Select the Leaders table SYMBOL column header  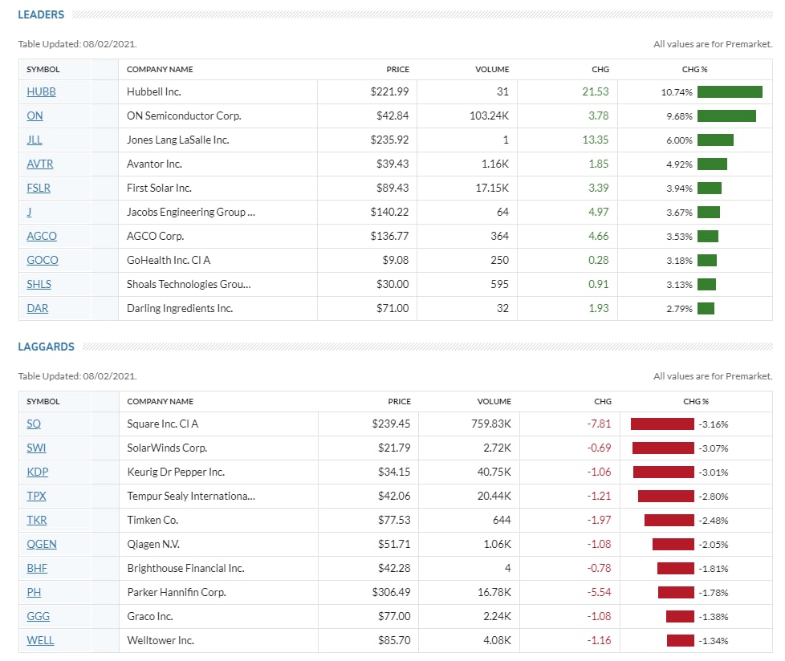43,69
